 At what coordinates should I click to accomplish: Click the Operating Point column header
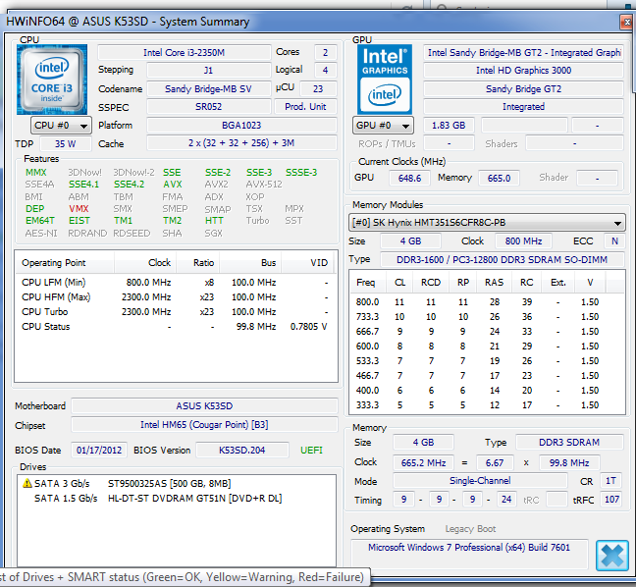click(65, 263)
